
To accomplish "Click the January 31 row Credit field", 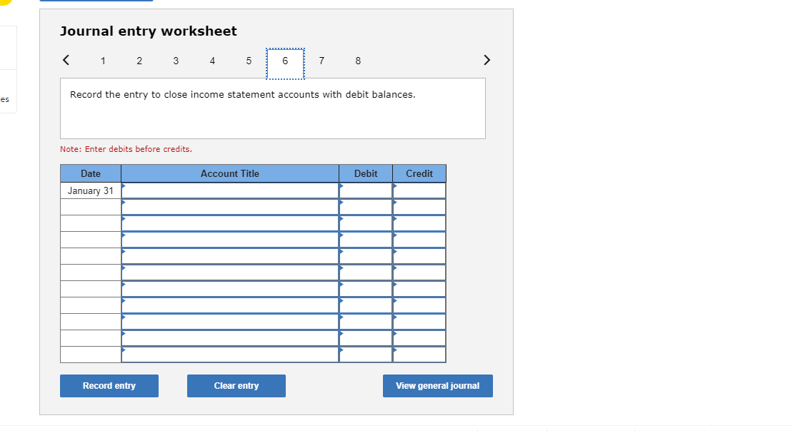I will point(419,190).
